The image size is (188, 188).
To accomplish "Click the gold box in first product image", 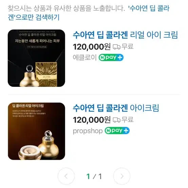I will pos(46,74).
